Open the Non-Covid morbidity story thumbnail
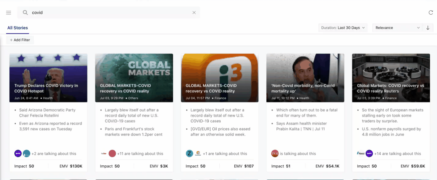Screen dimensions: 437x180 [305, 78]
